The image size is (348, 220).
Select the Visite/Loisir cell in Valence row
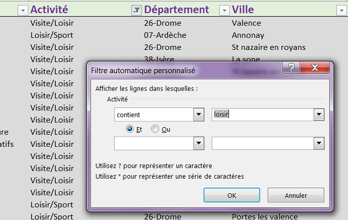(52, 23)
